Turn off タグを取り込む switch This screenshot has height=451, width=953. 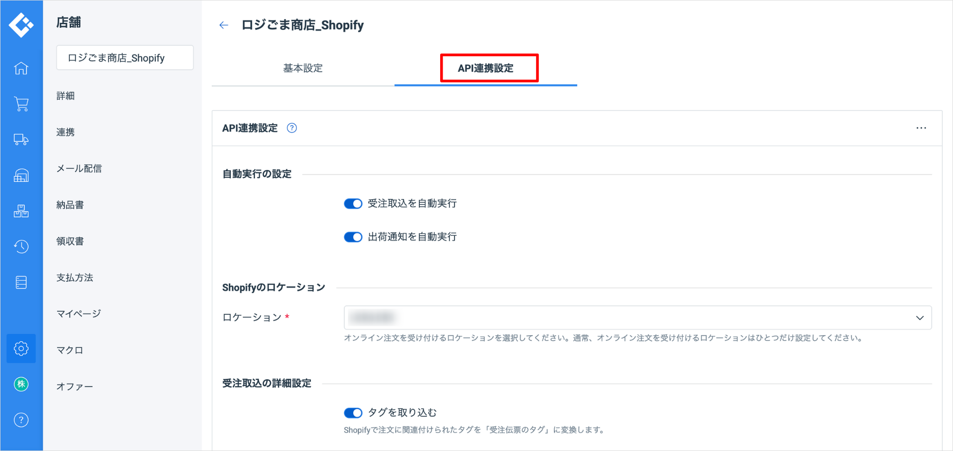tap(353, 413)
